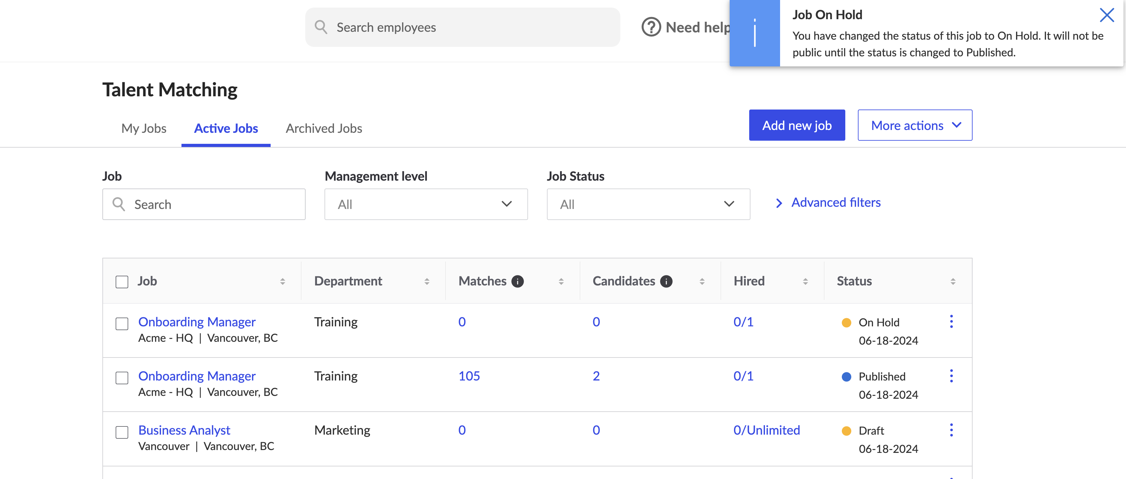Screen dimensions: 1126x479
Task: Click the Marketing department cell
Action: coord(342,430)
